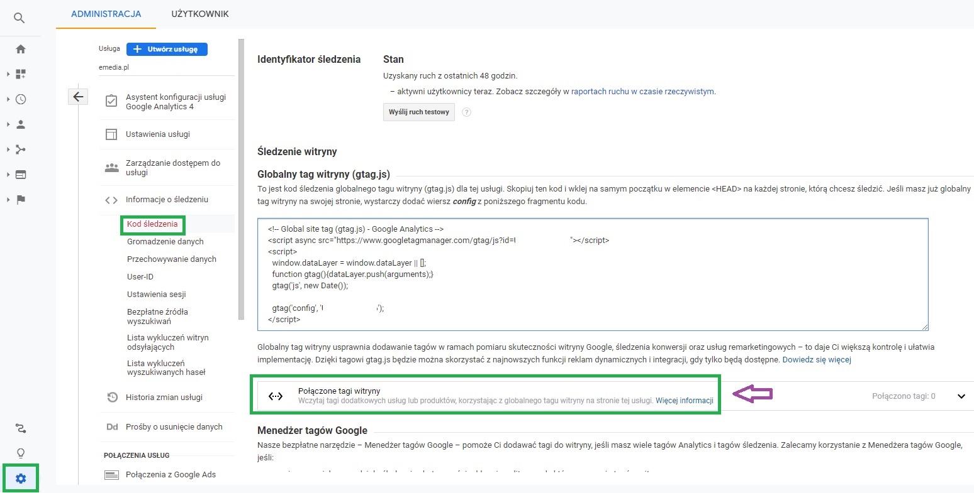Click the Admin gear icon
The height and width of the screenshot is (493, 974).
[x=21, y=478]
